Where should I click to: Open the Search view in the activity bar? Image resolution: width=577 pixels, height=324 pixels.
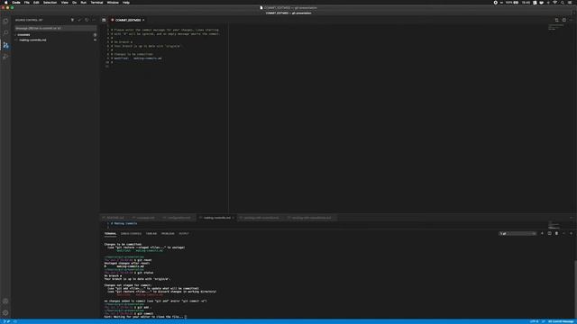pyautogui.click(x=5, y=32)
